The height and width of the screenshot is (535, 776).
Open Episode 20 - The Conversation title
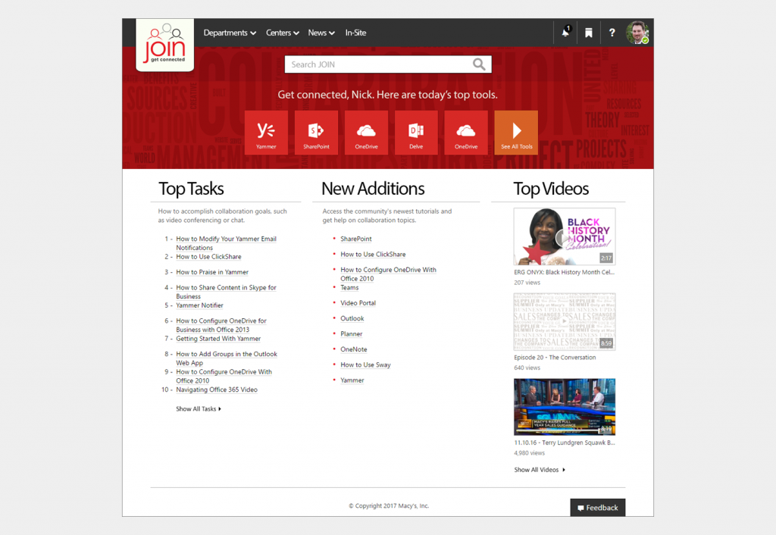555,358
